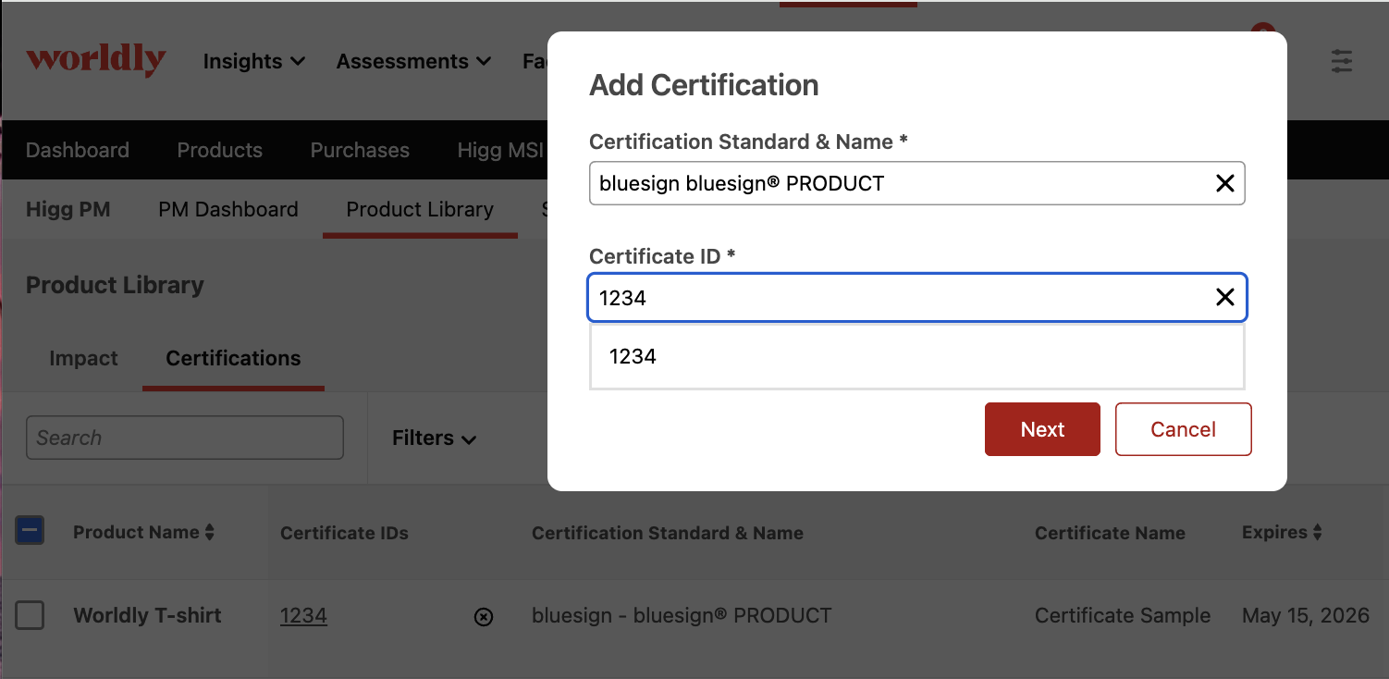Screen dimensions: 1389x679
Task: Switch to Product Library tab
Action: coord(420,209)
